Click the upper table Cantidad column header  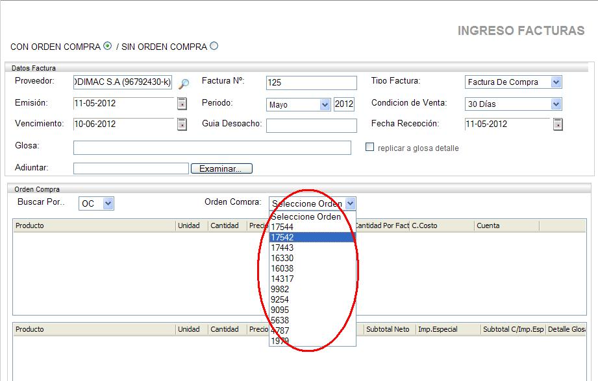tap(227, 225)
